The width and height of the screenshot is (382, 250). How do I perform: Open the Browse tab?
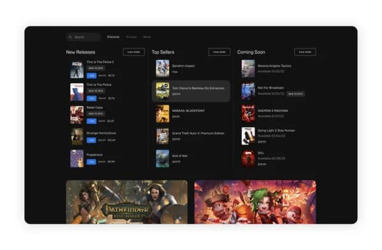[x=131, y=37]
